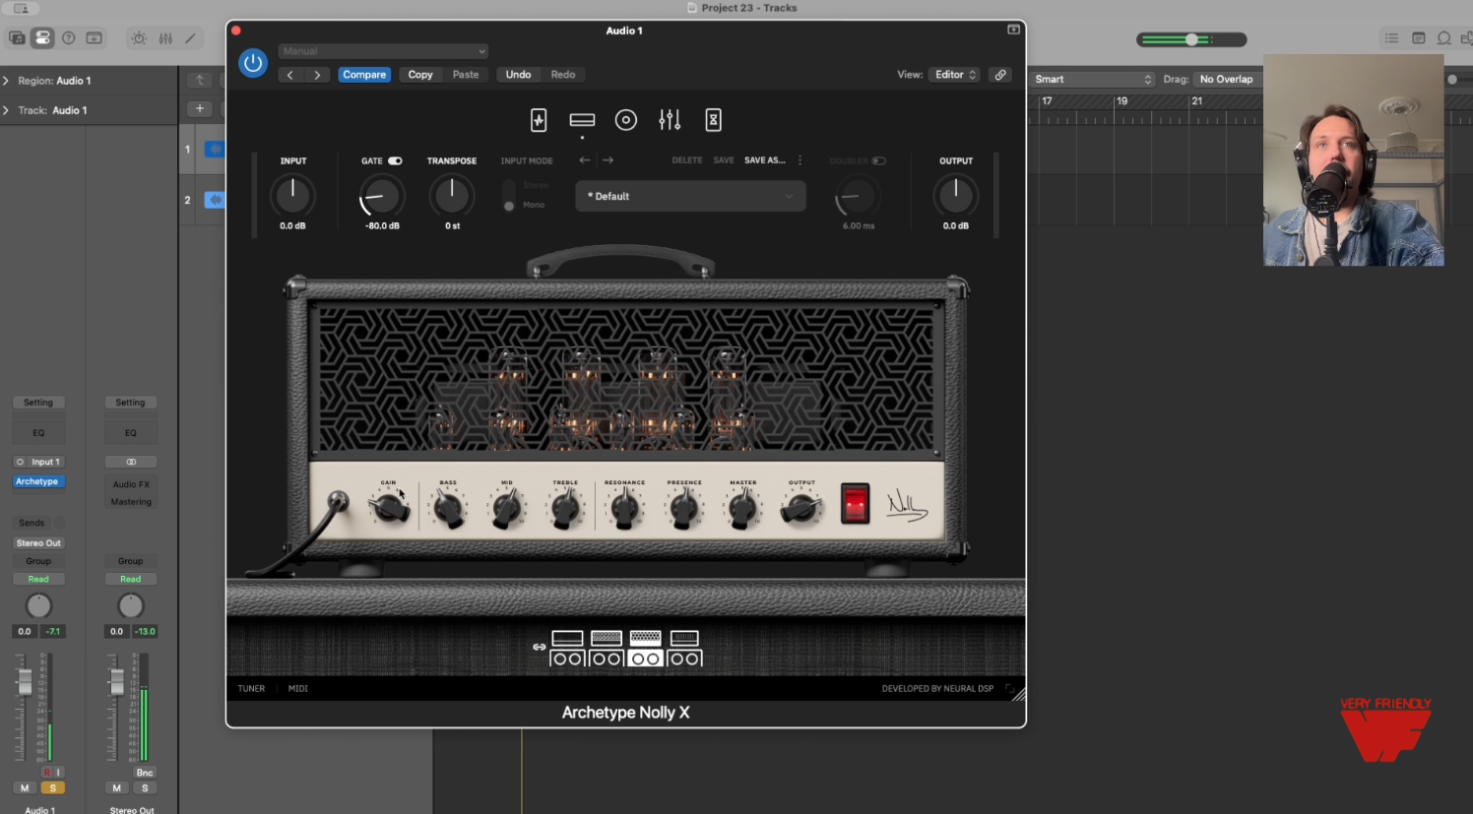Click the plugin INPUT knob
1473x814 pixels.
pos(292,195)
